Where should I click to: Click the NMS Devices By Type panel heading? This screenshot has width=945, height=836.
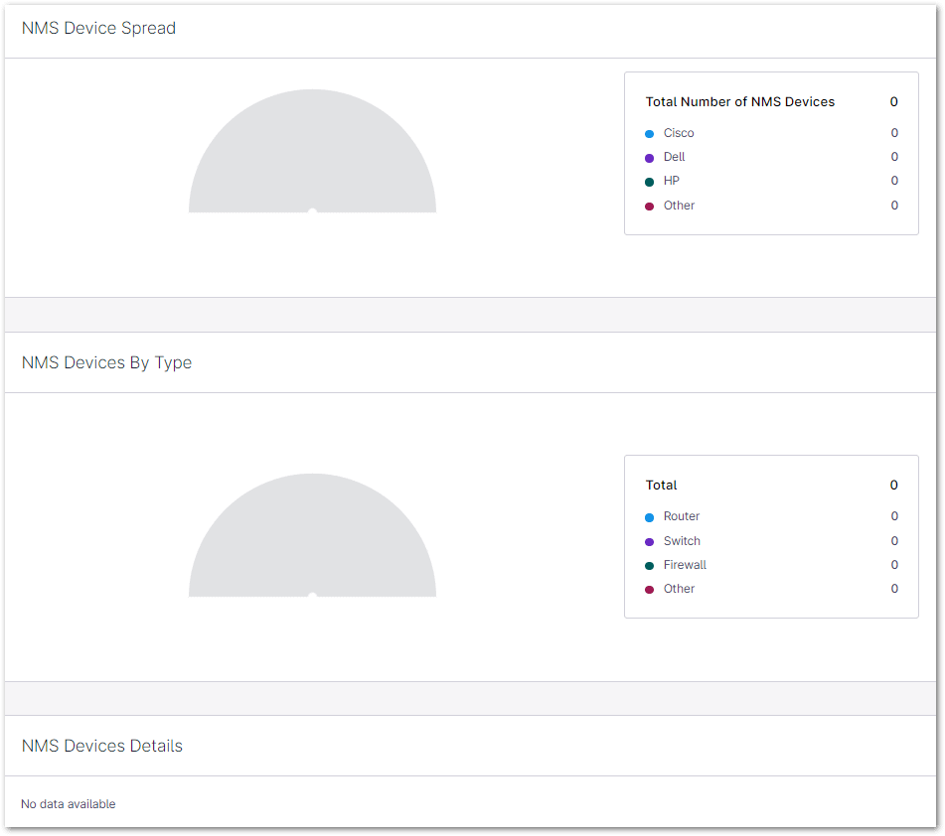click(106, 362)
